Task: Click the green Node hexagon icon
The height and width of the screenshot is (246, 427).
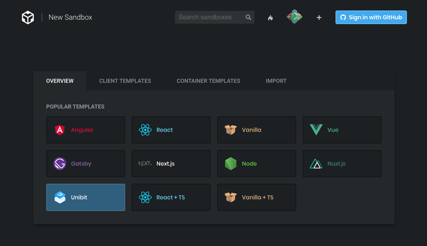Action: click(231, 164)
